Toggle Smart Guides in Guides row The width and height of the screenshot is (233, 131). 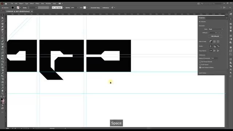(218, 46)
